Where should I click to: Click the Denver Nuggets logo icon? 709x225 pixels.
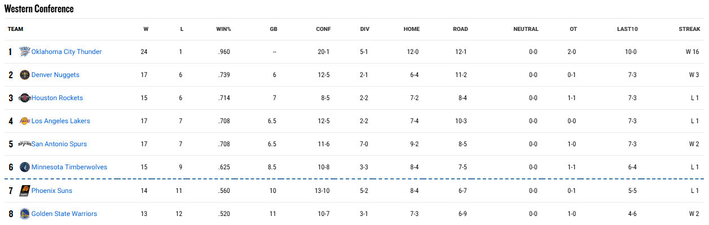pyautogui.click(x=25, y=75)
